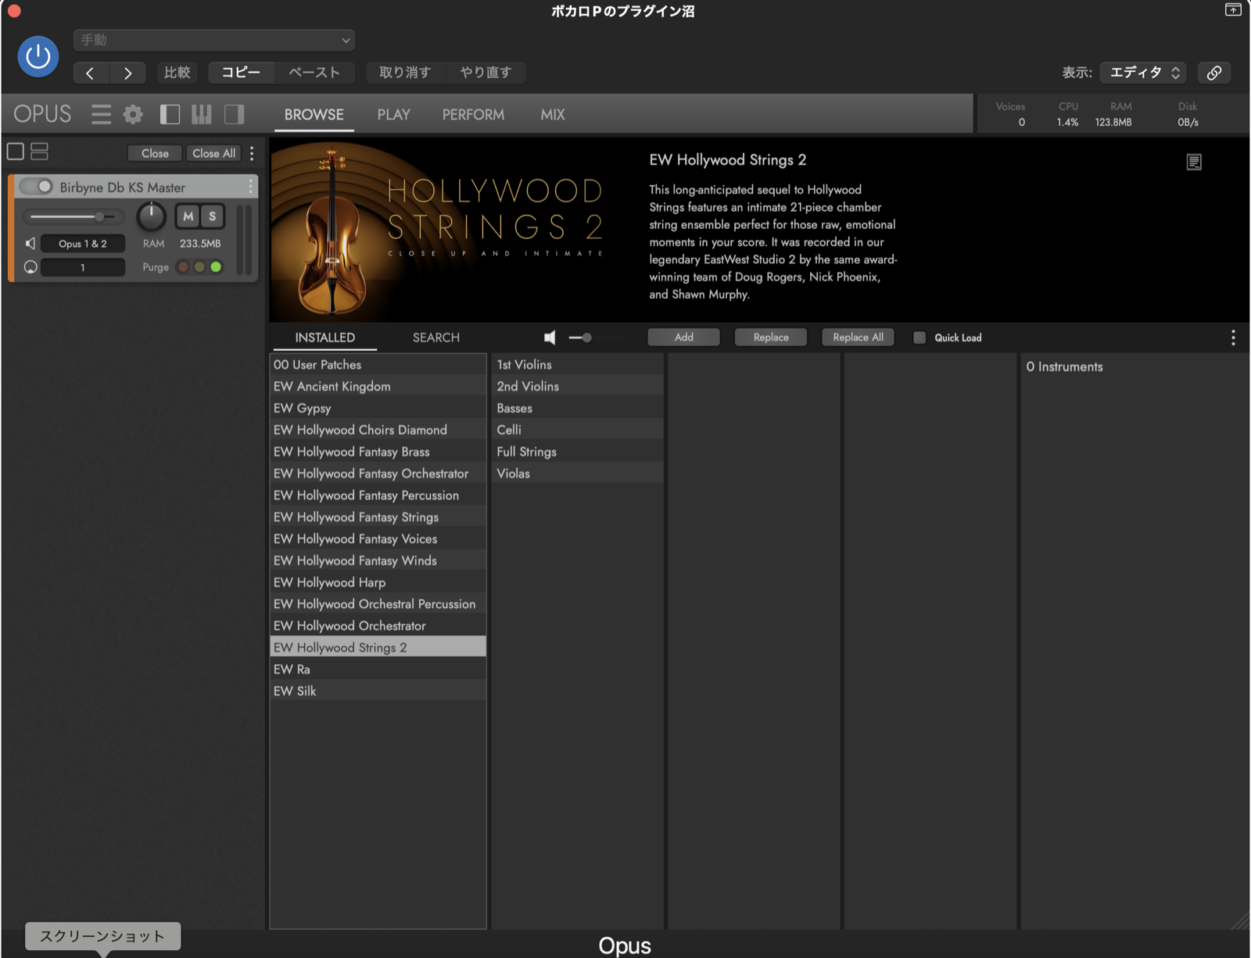Click the Replace All button

[x=858, y=338]
